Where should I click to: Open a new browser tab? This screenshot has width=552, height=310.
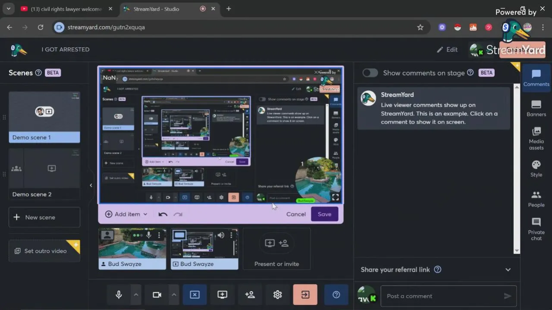coord(229,9)
